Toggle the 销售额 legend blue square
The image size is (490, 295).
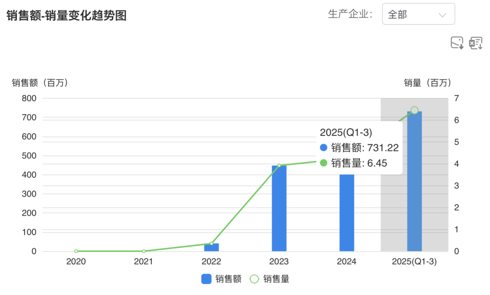[x=206, y=279]
